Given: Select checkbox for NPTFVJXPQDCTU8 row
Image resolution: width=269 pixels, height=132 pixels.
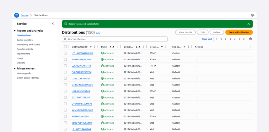Looking at the screenshot, I should point(65,60).
